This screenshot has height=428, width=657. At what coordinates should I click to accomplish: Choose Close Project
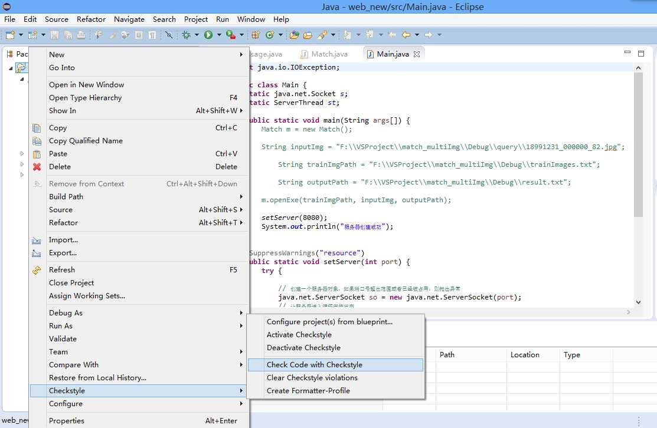[138, 283]
